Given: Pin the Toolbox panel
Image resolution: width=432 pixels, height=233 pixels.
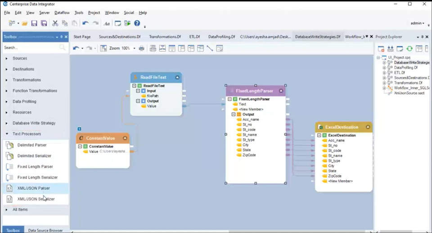Looking at the screenshot, I should [62, 37].
